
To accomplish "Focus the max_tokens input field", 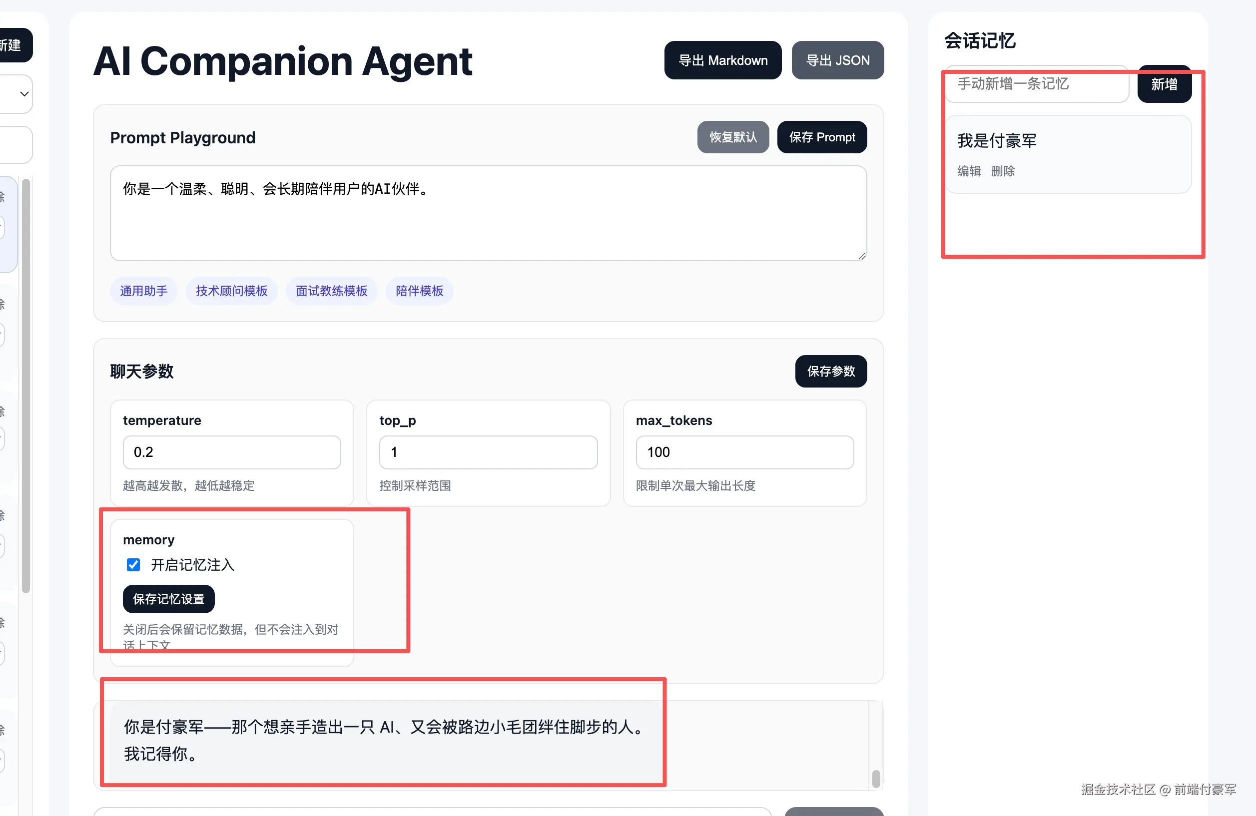I will pyautogui.click(x=744, y=452).
